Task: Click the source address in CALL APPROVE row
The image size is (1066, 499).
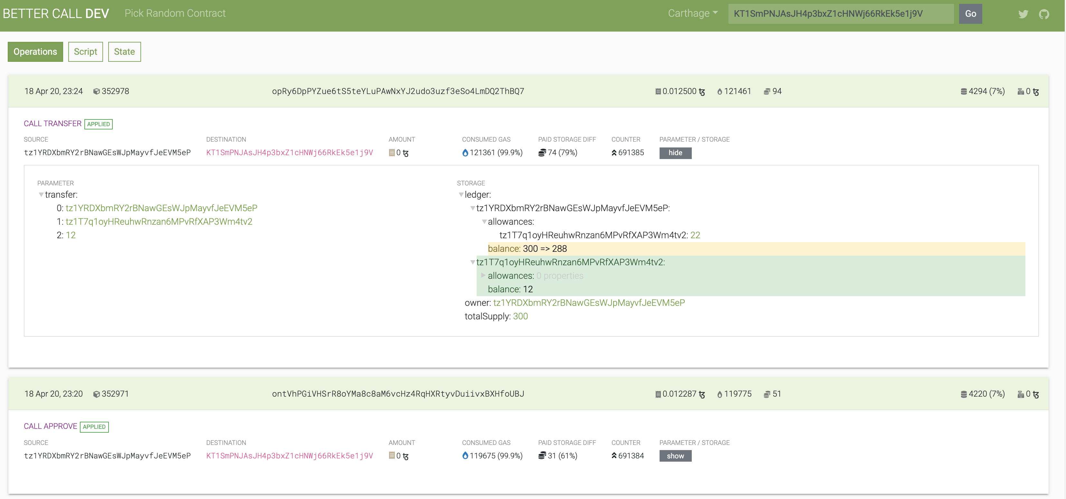Action: point(107,456)
